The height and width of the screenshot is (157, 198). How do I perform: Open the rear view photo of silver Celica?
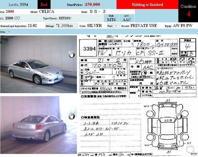38,124
